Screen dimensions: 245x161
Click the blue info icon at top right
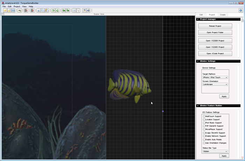point(241,10)
